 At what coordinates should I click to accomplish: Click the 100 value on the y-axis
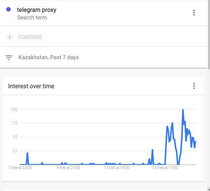(14, 109)
